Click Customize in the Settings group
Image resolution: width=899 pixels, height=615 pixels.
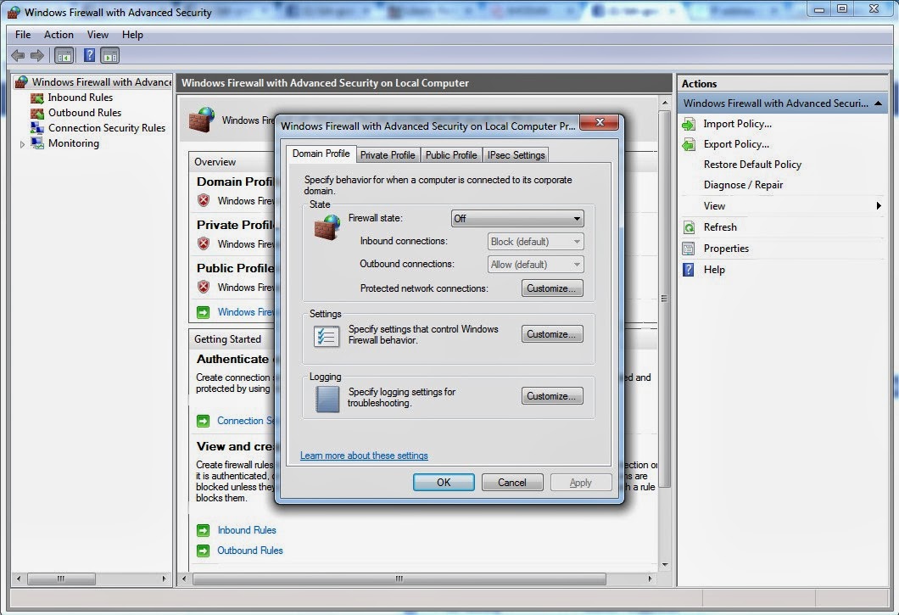coord(552,334)
